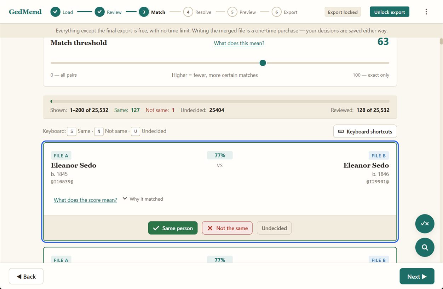Click the U key hint for Undecided
Screen dimensions: 443x289
(x=135, y=131)
